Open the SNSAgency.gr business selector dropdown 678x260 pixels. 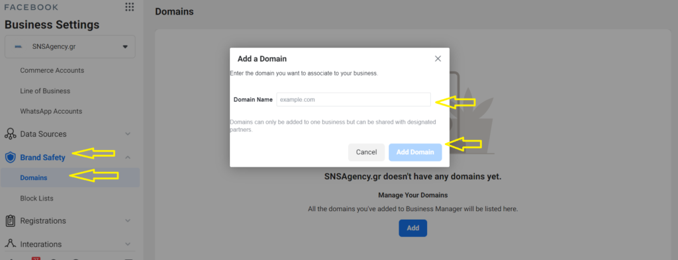(x=70, y=47)
